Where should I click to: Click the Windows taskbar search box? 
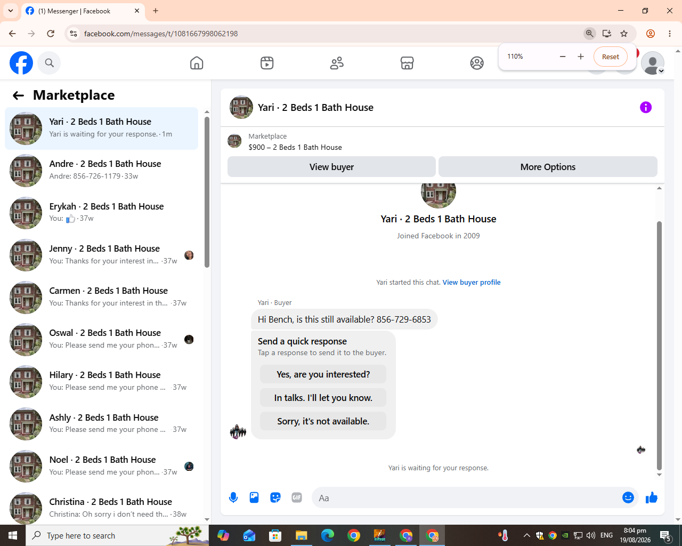click(x=117, y=535)
